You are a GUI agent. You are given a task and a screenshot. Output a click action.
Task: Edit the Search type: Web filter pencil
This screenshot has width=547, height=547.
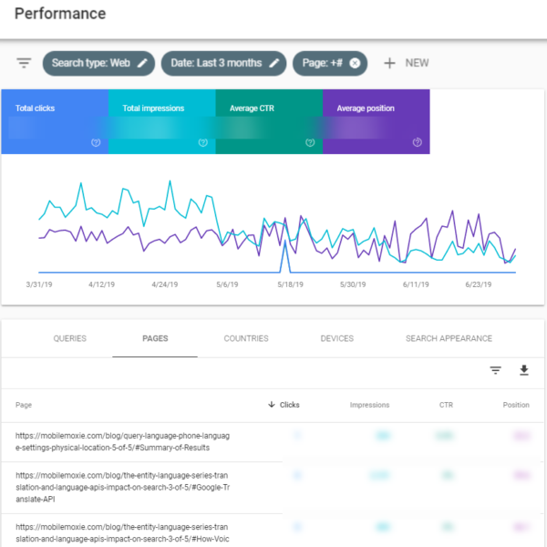tap(142, 63)
